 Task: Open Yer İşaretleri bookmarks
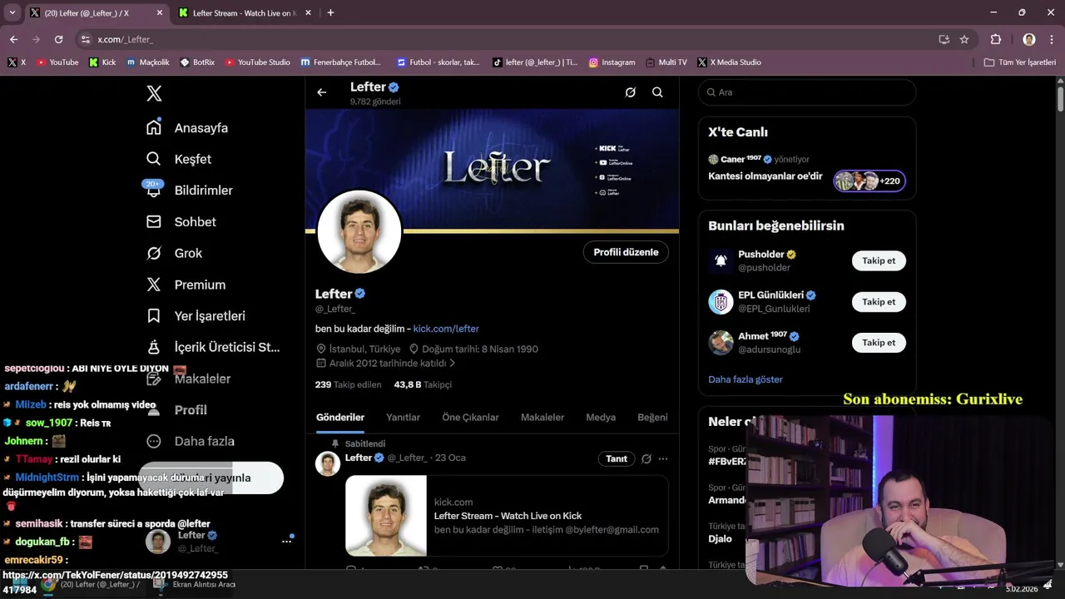pos(196,316)
